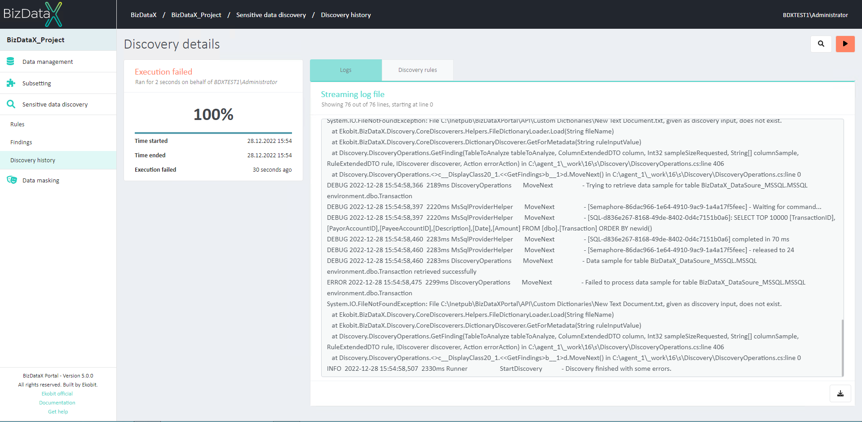Open the Ekobit official link

click(x=57, y=394)
